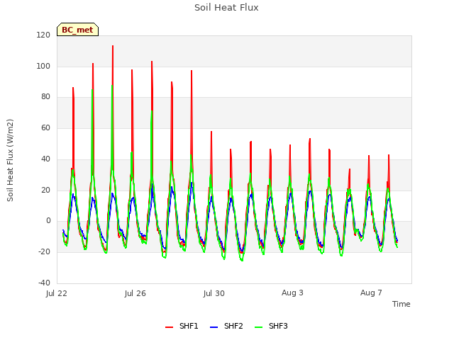Click the -20 y-axis tick label
This screenshot has height=340, width=454.
click(x=44, y=252)
